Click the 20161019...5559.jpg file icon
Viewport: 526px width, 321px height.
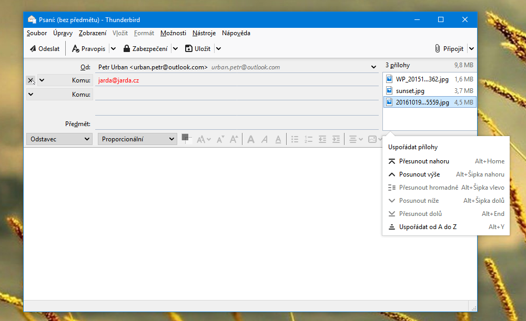tap(389, 102)
